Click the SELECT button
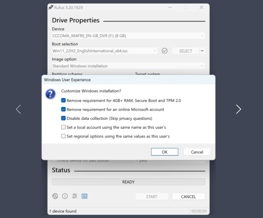263x218 pixels. coord(186,51)
